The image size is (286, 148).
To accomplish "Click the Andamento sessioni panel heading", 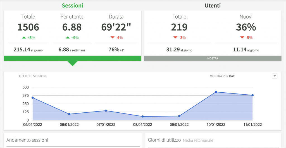I will pyautogui.click(x=27, y=140).
